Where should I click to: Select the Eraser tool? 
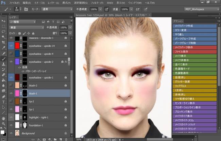tap(3, 75)
